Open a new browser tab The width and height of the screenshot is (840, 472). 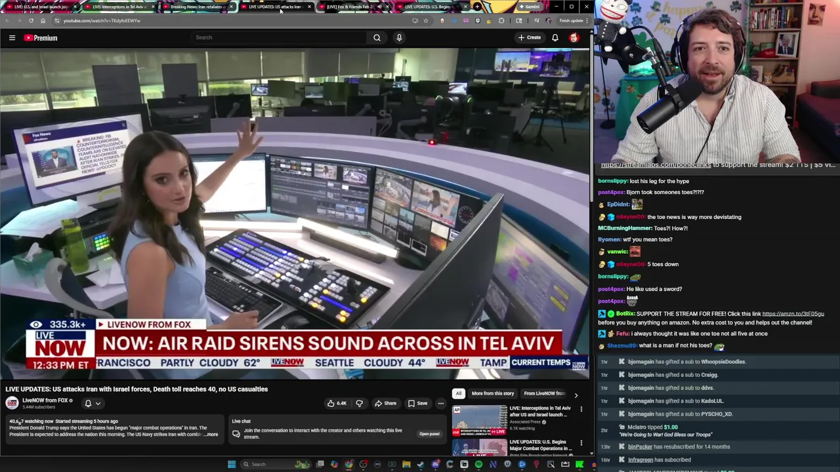click(x=477, y=7)
